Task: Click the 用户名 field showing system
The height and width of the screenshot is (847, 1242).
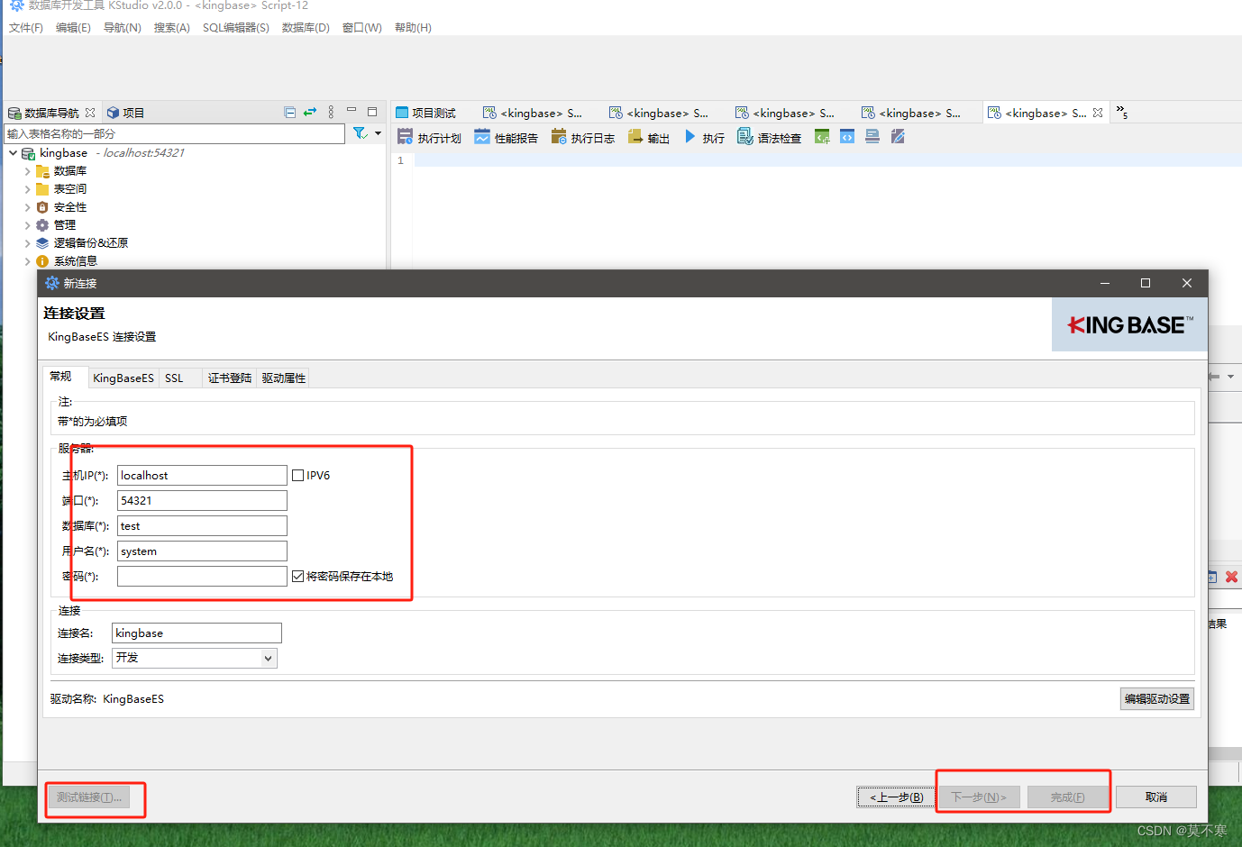Action: pyautogui.click(x=202, y=551)
